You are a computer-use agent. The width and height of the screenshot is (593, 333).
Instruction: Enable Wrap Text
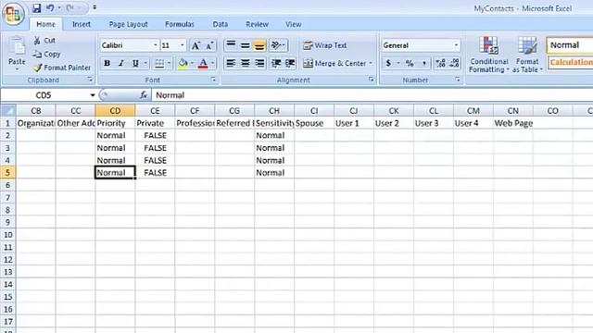325,45
